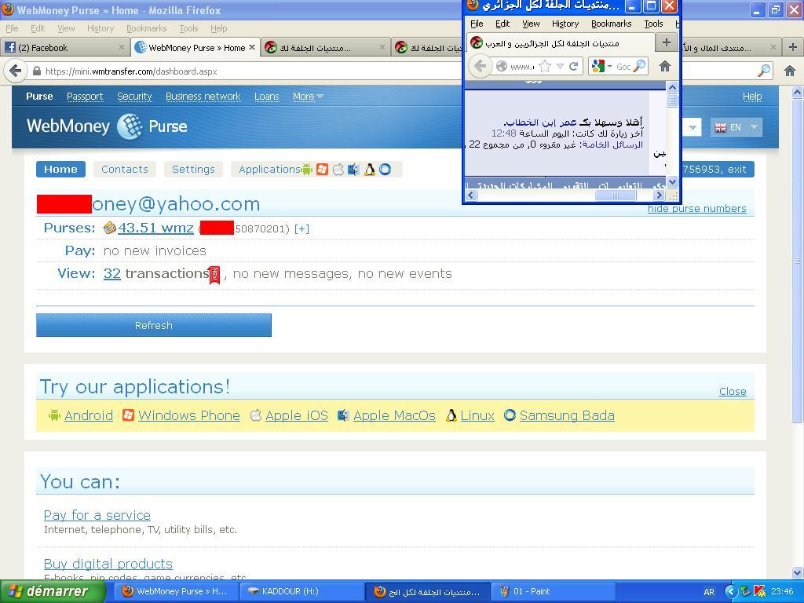Select the Home tab in WebMoney
This screenshot has width=804, height=603.
point(60,170)
